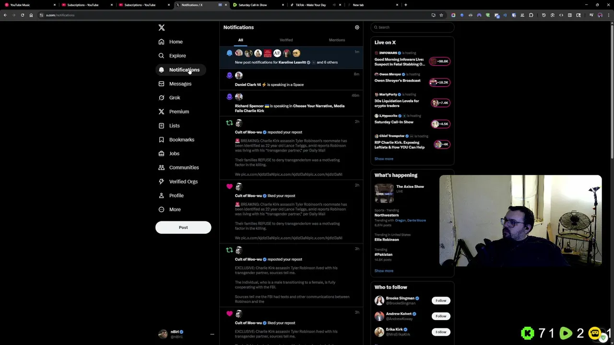614x345 pixels.
Task: Open 30s Liquidation Levels live space
Action: coord(412,101)
